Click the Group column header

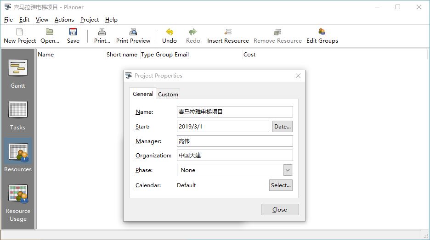(x=164, y=55)
